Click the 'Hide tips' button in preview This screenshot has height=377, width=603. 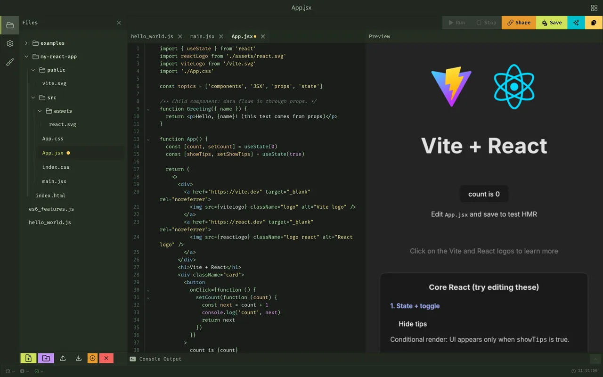click(413, 324)
